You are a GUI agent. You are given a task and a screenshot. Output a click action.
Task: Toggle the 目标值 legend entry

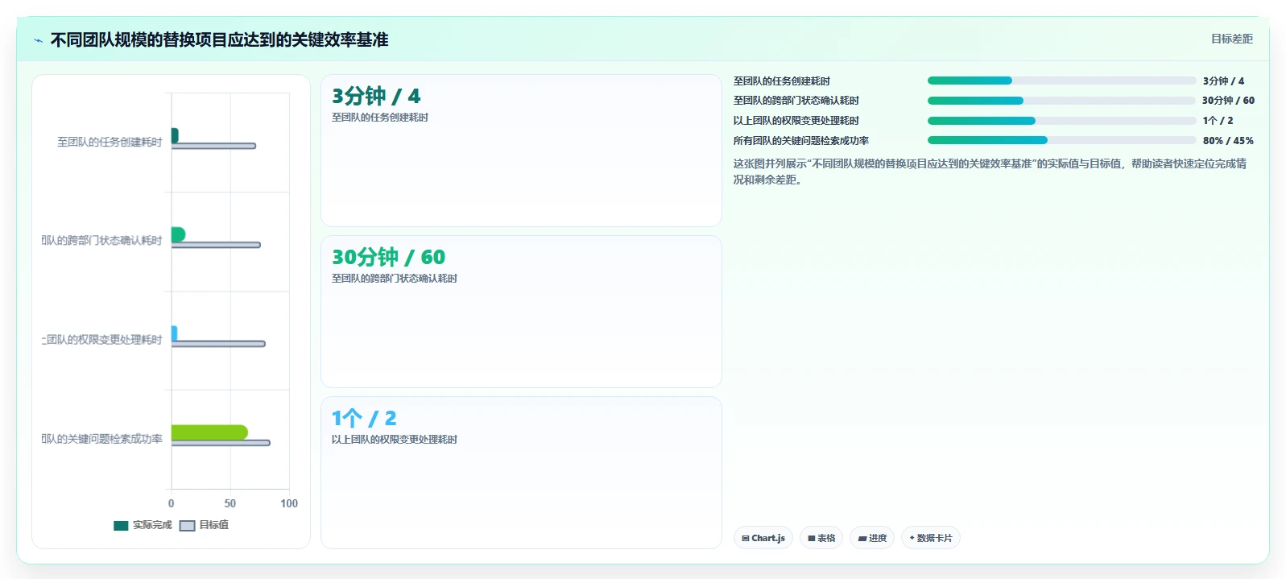point(205,525)
